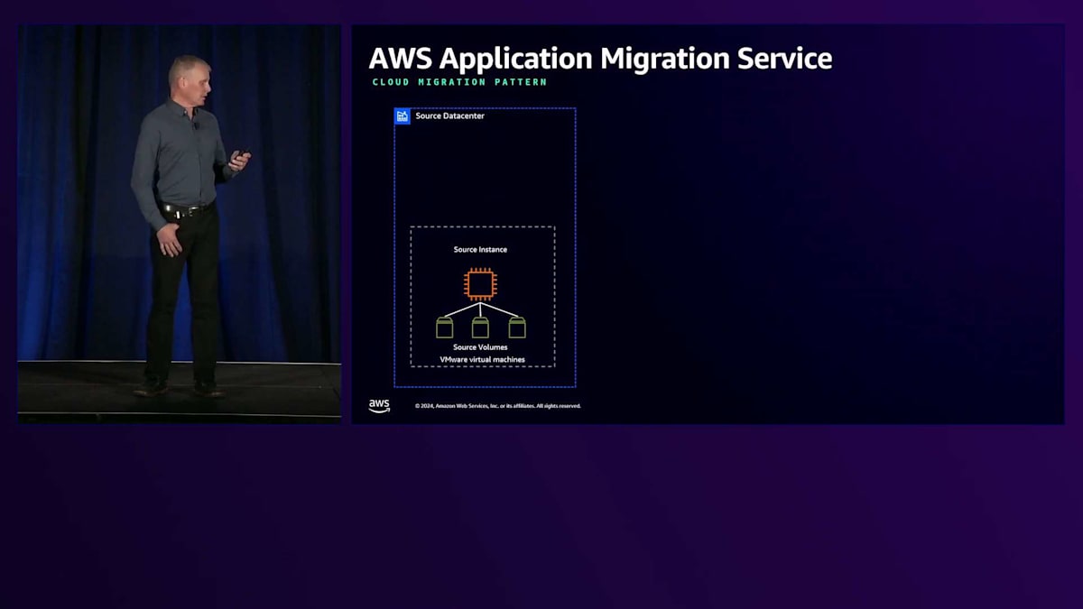Click the Source Datacenter building icon
This screenshot has height=609, width=1083.
[403, 116]
